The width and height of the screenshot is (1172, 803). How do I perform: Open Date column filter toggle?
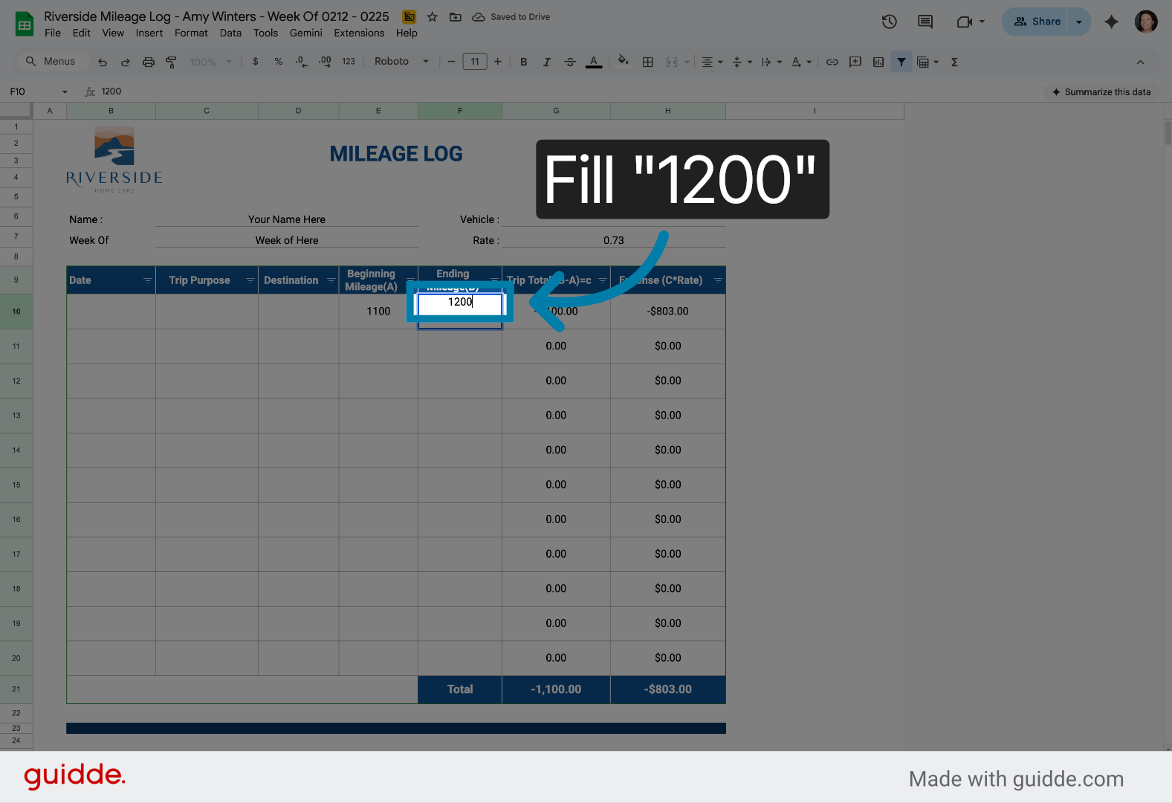[147, 280]
